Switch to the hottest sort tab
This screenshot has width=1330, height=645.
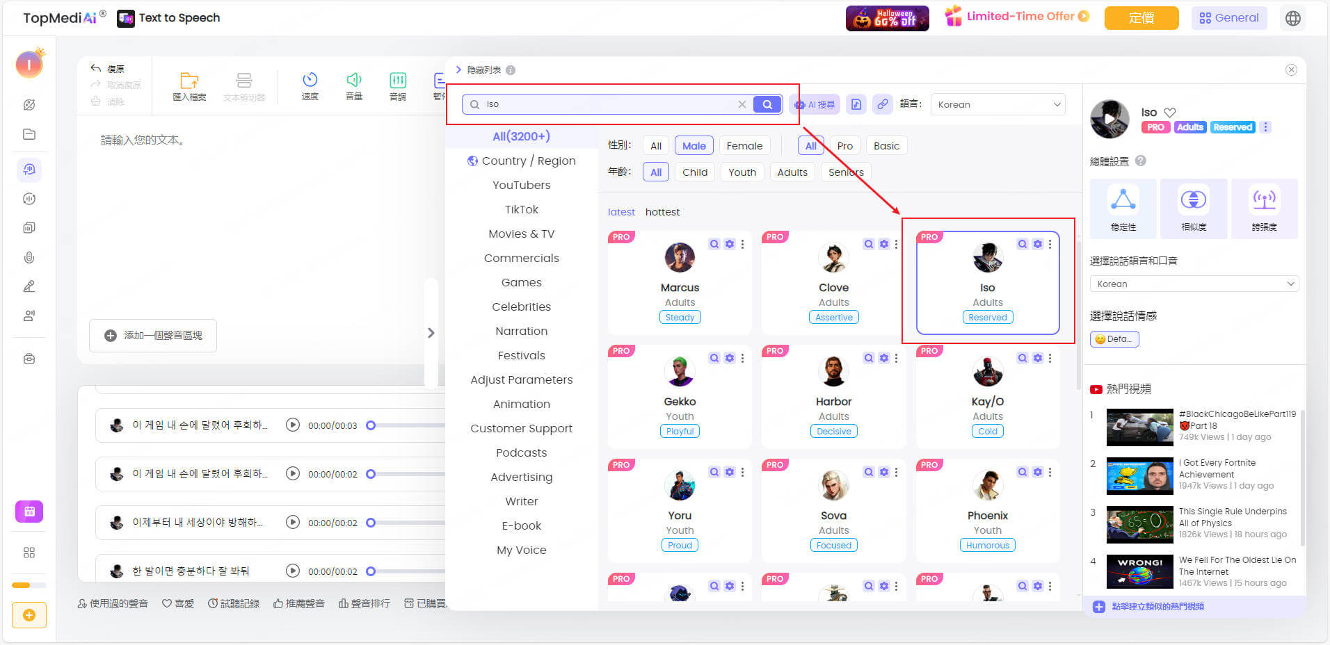pos(662,212)
